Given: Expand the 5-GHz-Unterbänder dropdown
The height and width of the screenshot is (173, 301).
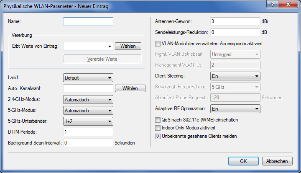Looking at the screenshot, I should pyautogui.click(x=88, y=121).
